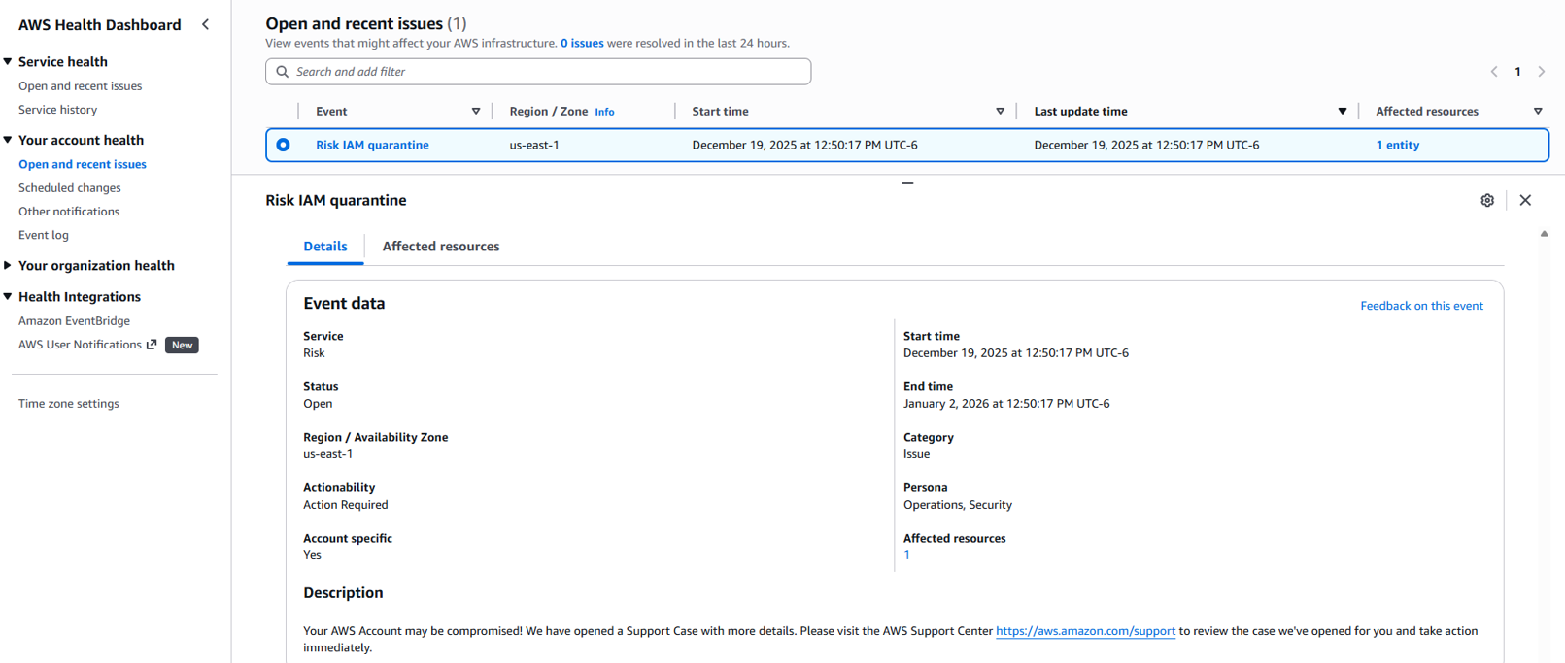The image size is (1565, 663).
Task: Click the Category Issue value
Action: click(x=916, y=454)
